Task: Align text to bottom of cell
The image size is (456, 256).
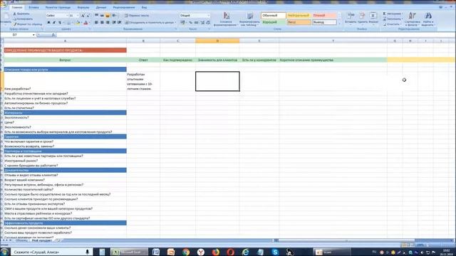Action: point(108,16)
